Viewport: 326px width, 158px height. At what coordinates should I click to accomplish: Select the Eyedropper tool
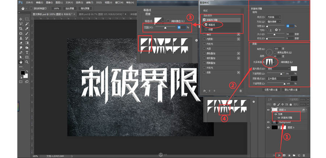(27, 29)
